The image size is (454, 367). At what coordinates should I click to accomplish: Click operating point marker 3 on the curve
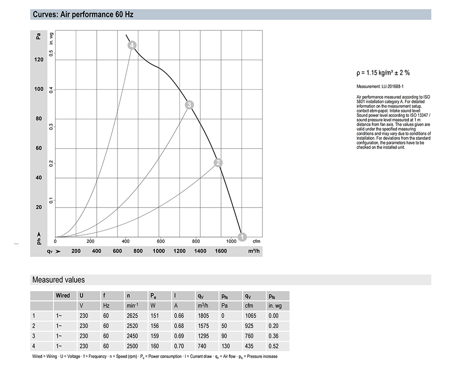pos(190,105)
